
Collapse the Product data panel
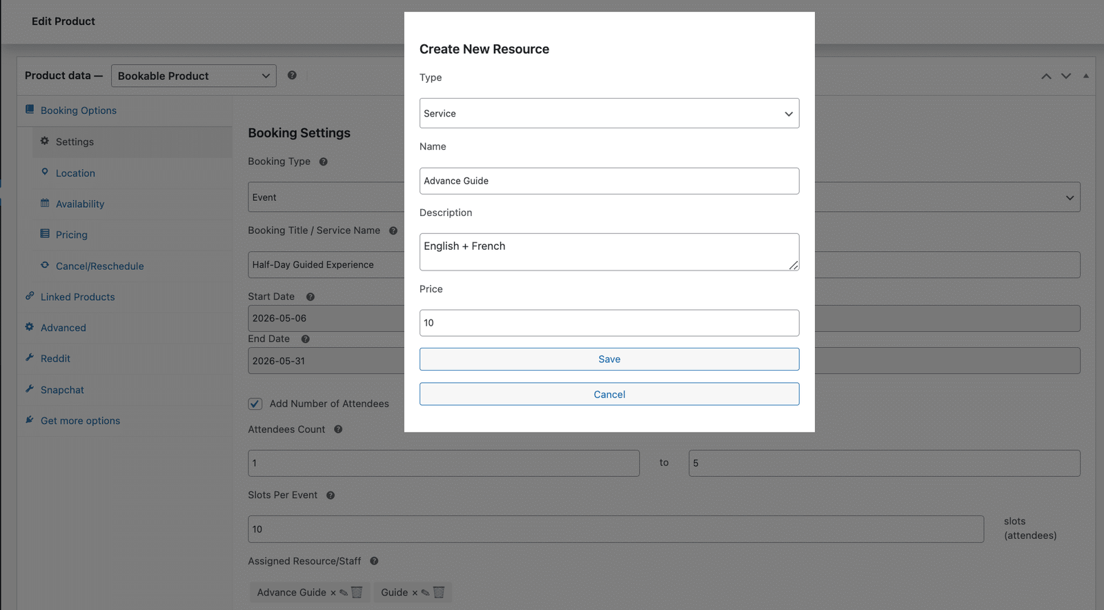pyautogui.click(x=1086, y=76)
